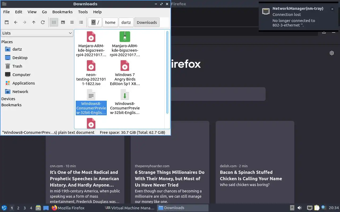
Task: Open the Go menu
Action: click(x=44, y=12)
